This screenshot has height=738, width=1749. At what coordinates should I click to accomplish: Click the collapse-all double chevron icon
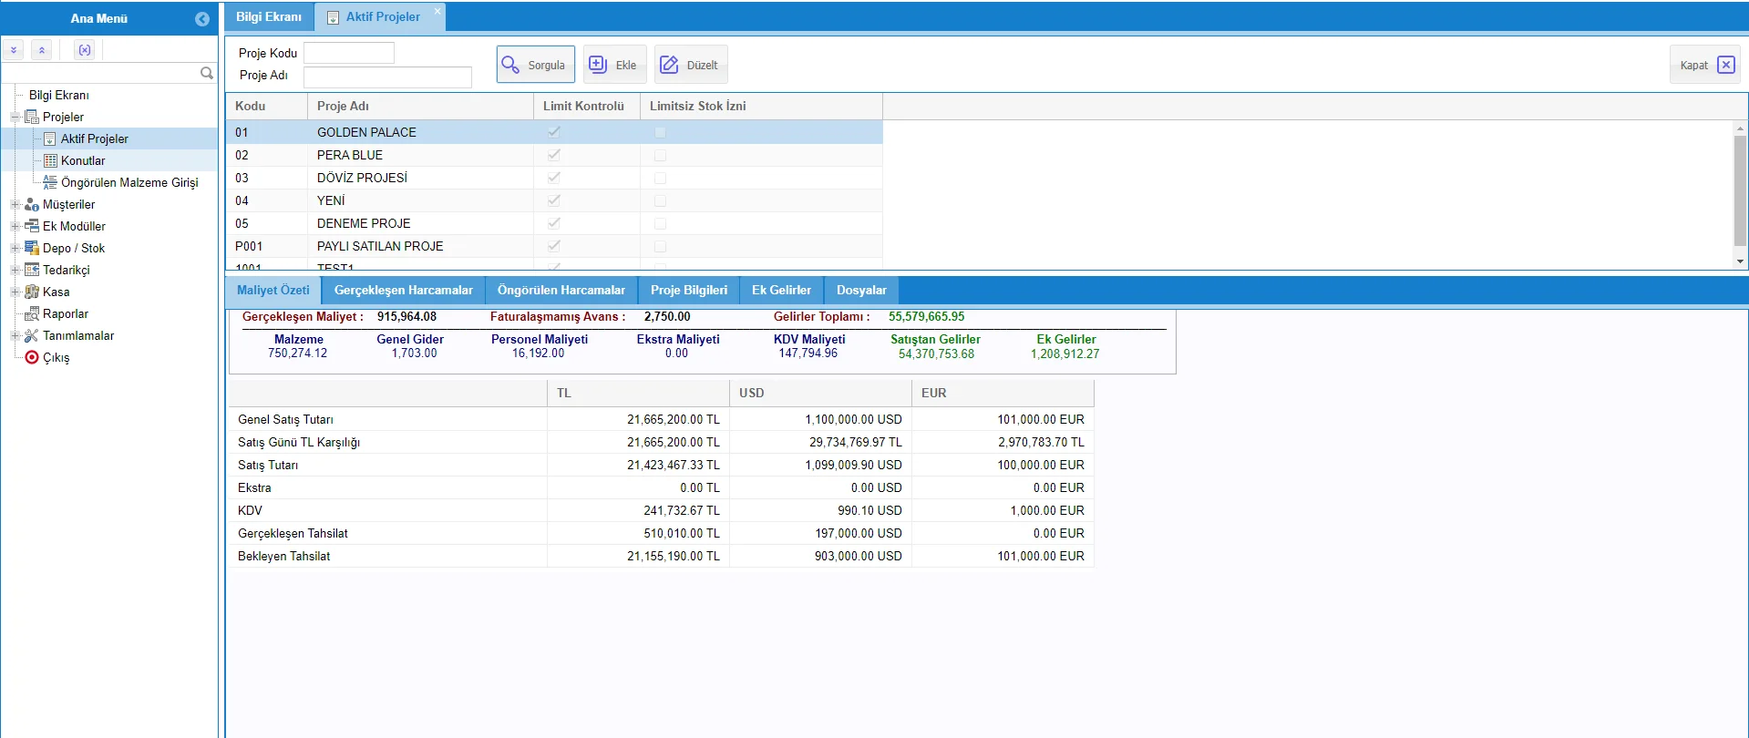click(42, 50)
